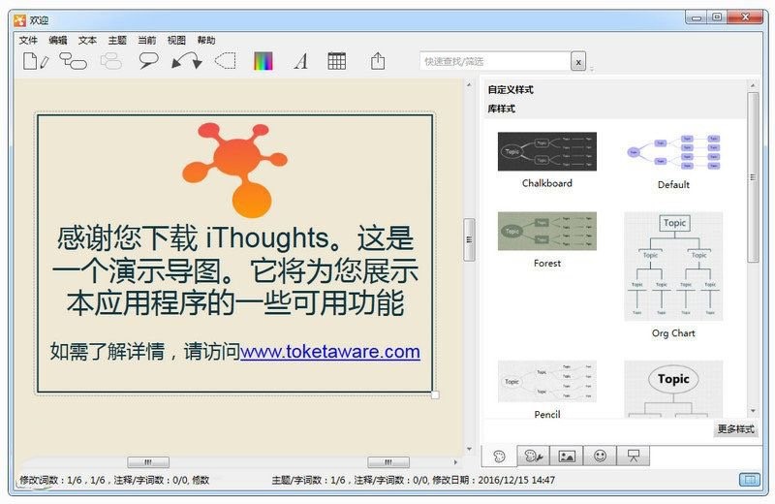Click the status bar date 2016/12/15 14:47
The width and height of the screenshot is (775, 504).
516,480
